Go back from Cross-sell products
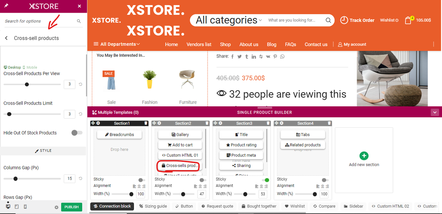 pos(6,38)
